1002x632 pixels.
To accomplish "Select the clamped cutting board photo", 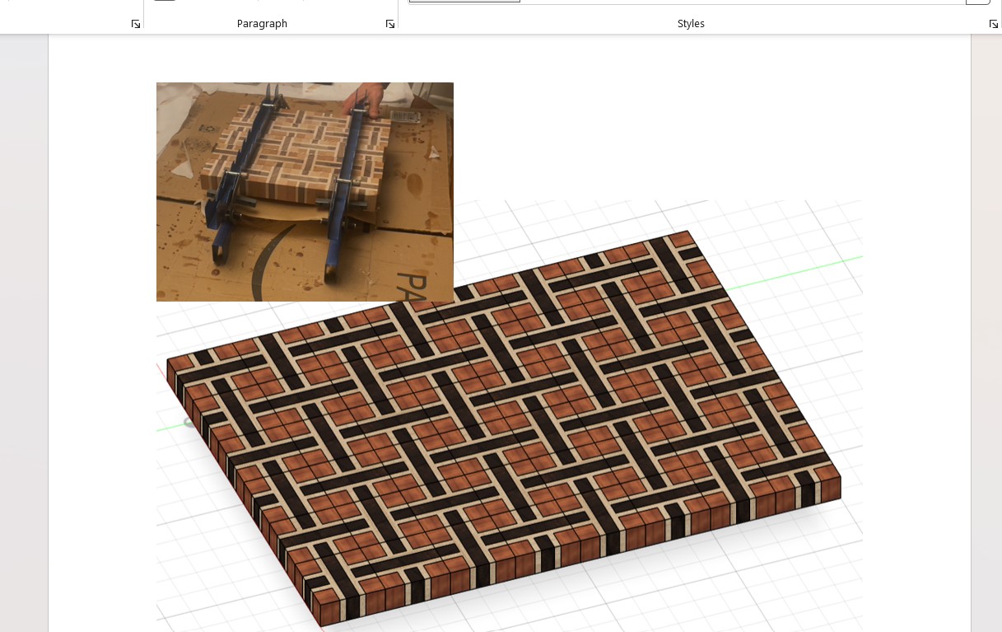I will (x=305, y=191).
